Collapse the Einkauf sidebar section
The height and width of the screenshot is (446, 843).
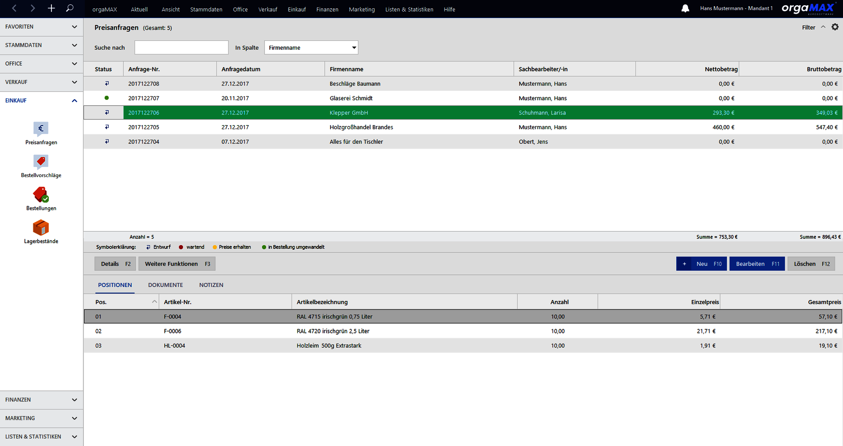(41, 100)
